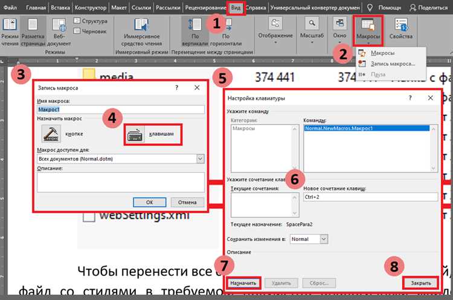Open the Рецензирование tab
Viewport: 453px width, 300px height.
[x=206, y=8]
